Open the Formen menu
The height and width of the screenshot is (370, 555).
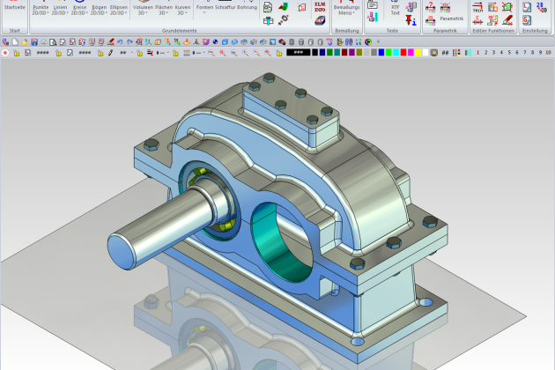pyautogui.click(x=203, y=9)
